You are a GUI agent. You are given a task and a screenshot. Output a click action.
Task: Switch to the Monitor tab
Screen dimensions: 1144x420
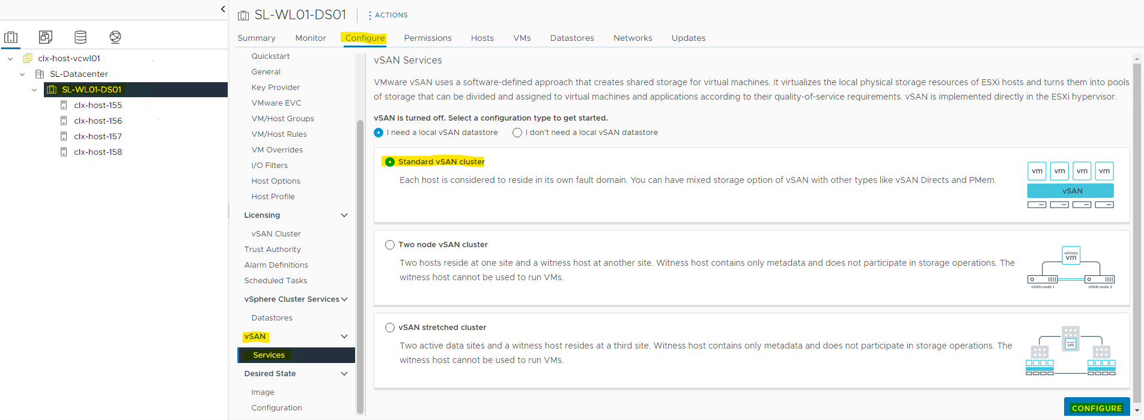pyautogui.click(x=311, y=38)
